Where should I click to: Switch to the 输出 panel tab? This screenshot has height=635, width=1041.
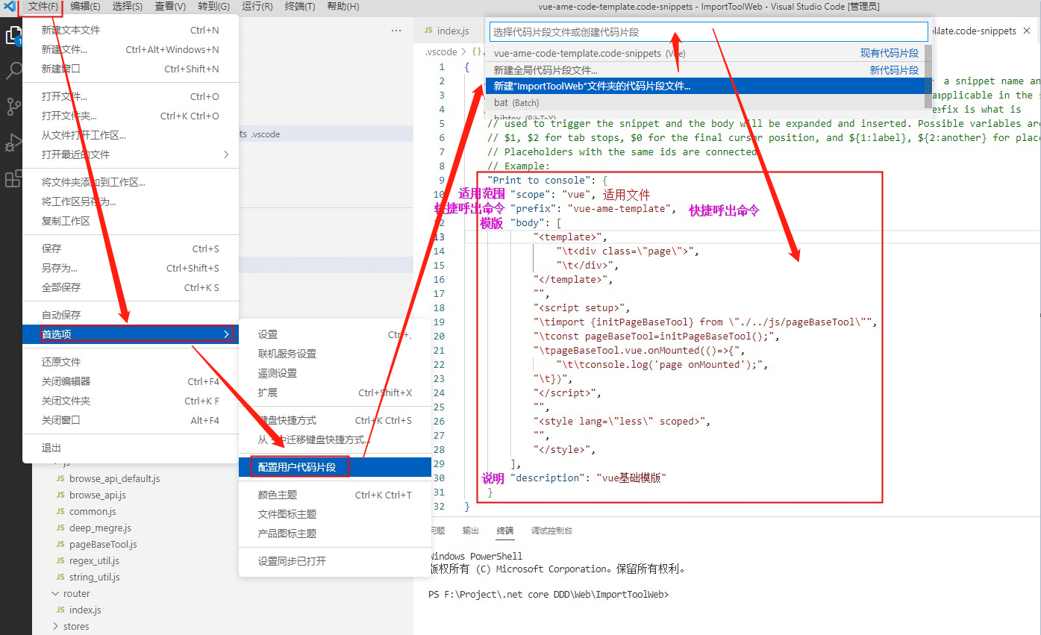471,531
